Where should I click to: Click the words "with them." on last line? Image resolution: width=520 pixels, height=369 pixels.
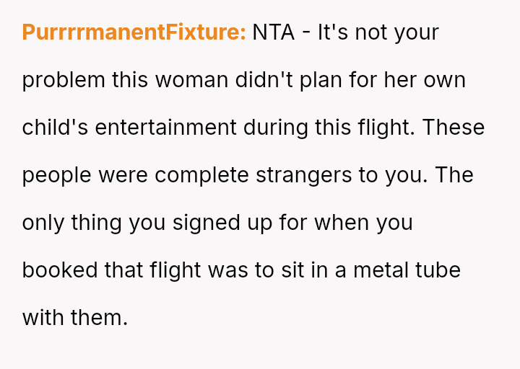tap(74, 318)
